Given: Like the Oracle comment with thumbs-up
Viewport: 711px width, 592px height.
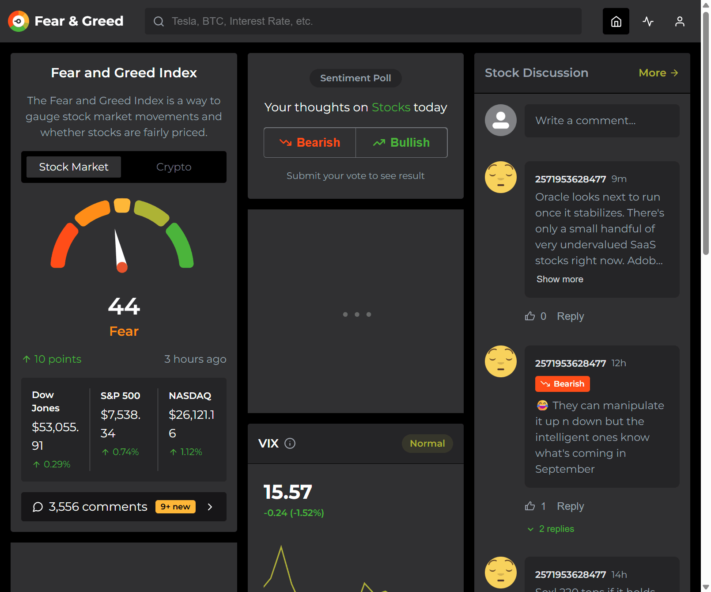Looking at the screenshot, I should point(530,316).
